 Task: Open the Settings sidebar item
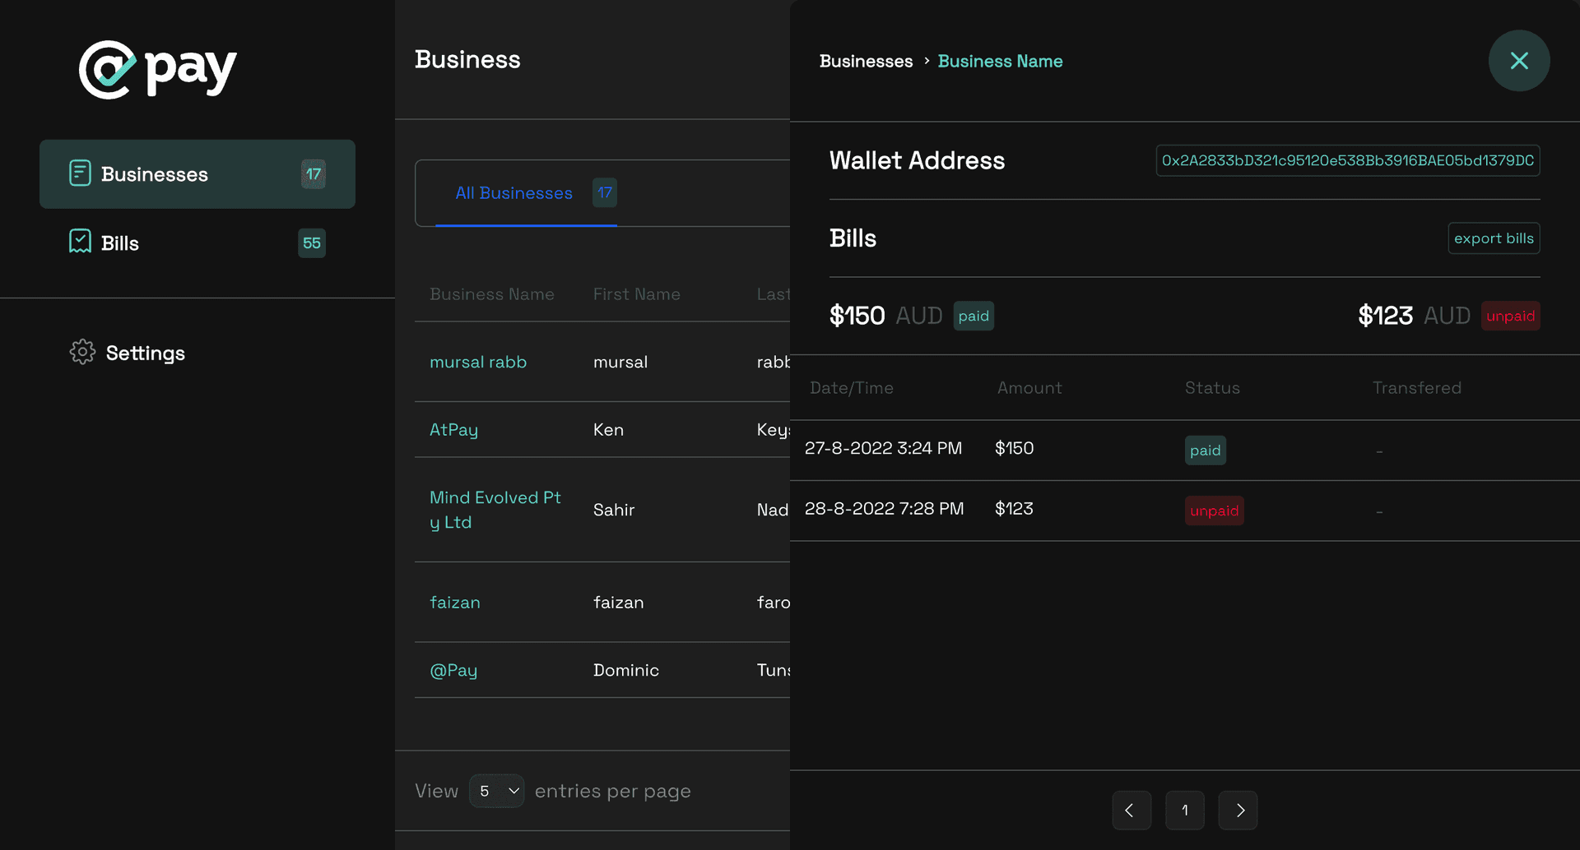click(128, 353)
